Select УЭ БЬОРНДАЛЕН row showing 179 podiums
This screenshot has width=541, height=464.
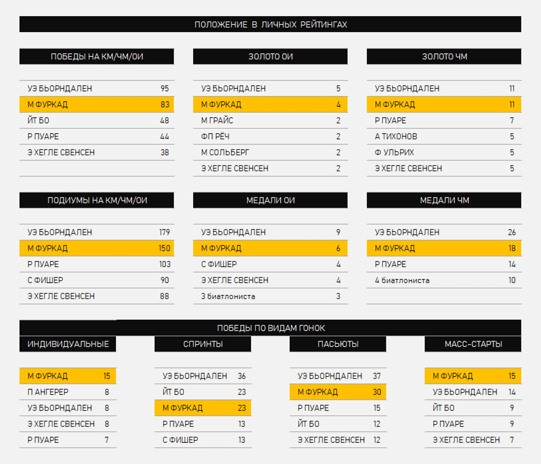pyautogui.click(x=97, y=232)
